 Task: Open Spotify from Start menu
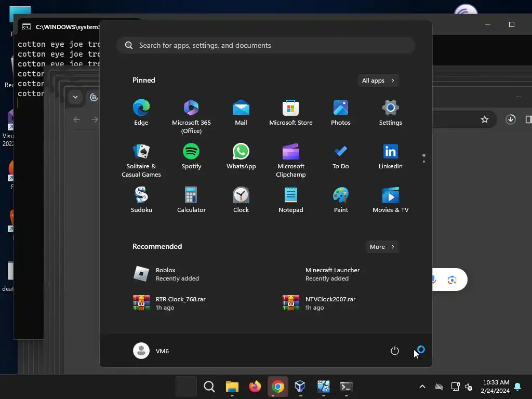[x=191, y=156]
